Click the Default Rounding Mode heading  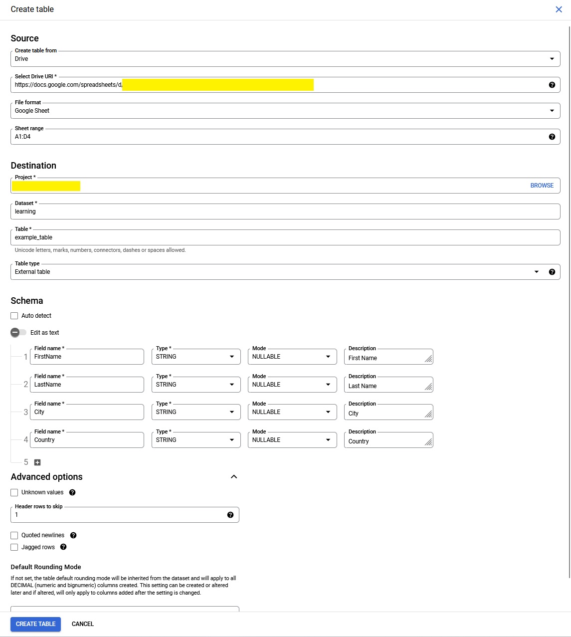coord(46,567)
